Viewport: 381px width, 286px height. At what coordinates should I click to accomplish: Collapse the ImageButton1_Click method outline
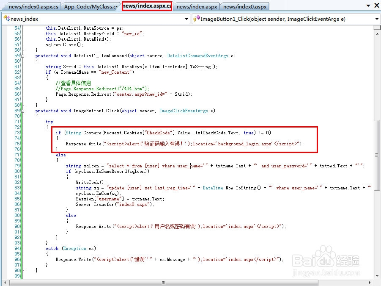click(x=23, y=111)
